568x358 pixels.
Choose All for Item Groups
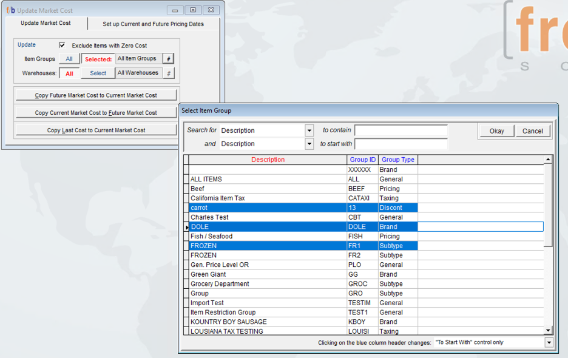point(69,59)
